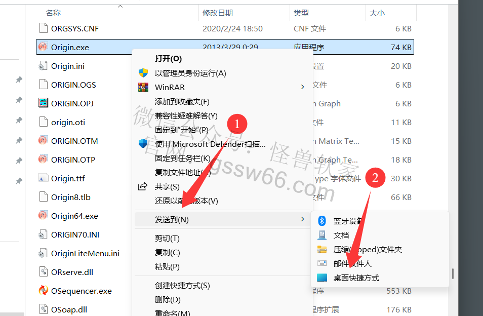Click the ORIGIN.OPJ project icon
The width and height of the screenshot is (483, 316).
click(x=43, y=103)
